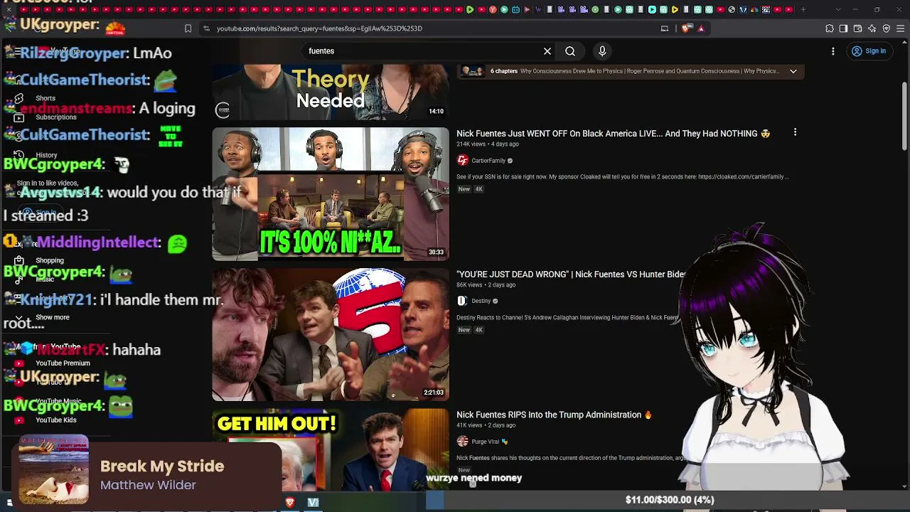Viewport: 910px width, 512px height.
Task: Expand the tab search dropdown arrow
Action: coord(837,9)
